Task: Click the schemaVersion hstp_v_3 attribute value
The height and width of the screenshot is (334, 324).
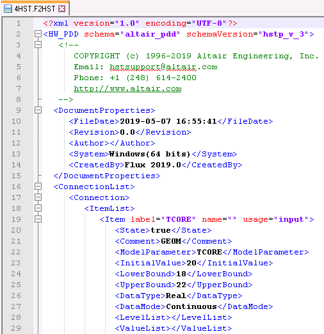Action: click(x=284, y=34)
